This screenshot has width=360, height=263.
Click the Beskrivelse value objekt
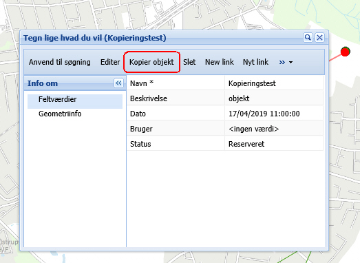click(x=274, y=98)
